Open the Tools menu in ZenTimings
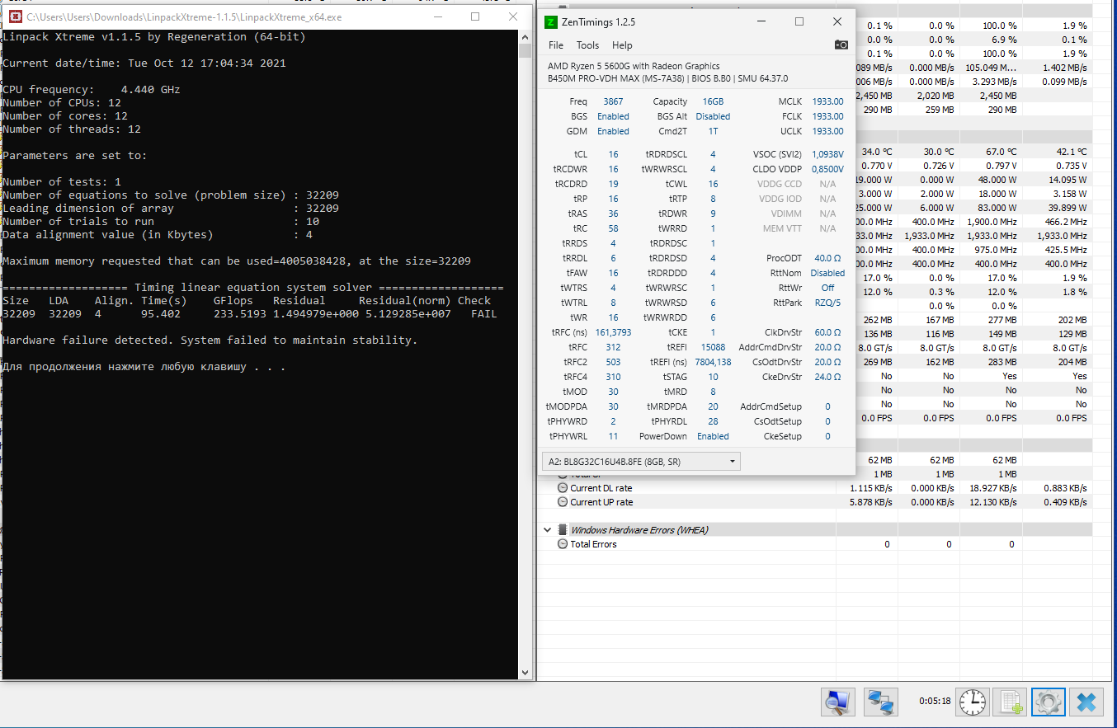This screenshot has height=728, width=1117. click(587, 45)
